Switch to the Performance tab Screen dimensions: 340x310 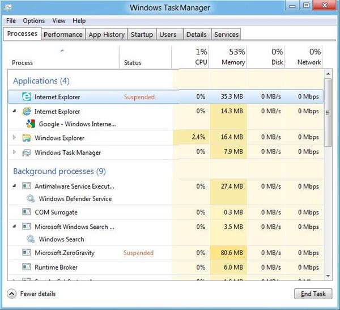(63, 35)
